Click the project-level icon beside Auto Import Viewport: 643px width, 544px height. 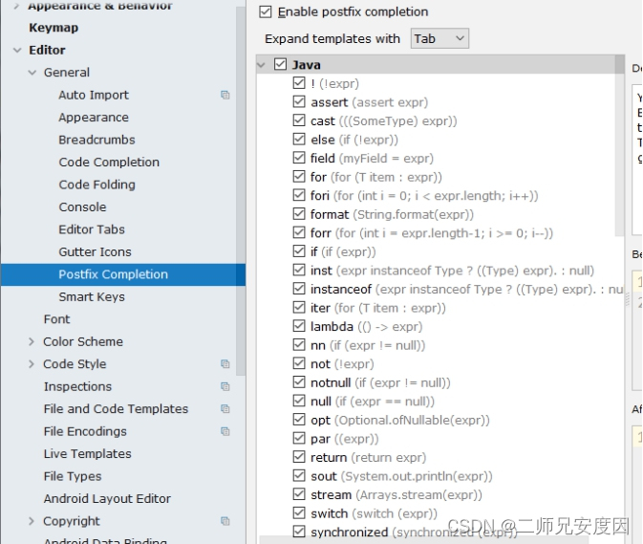coord(225,96)
